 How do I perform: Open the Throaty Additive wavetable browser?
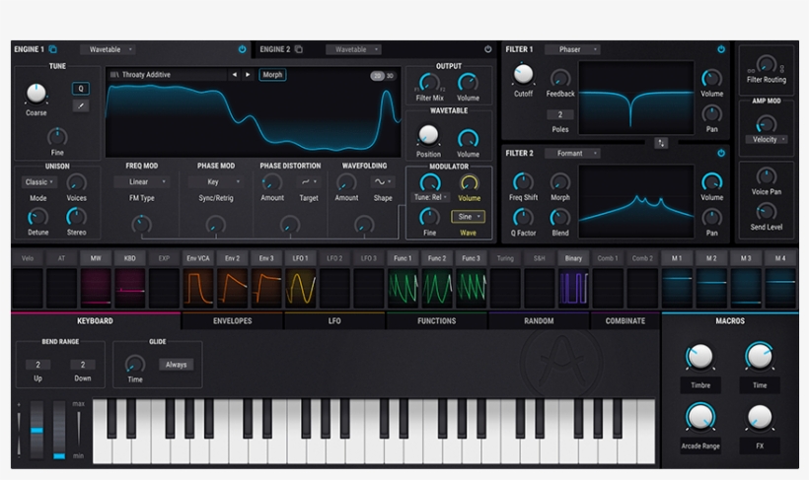tap(166, 75)
